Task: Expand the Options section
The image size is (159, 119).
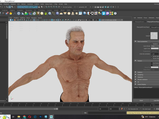Action: click(x=135, y=72)
